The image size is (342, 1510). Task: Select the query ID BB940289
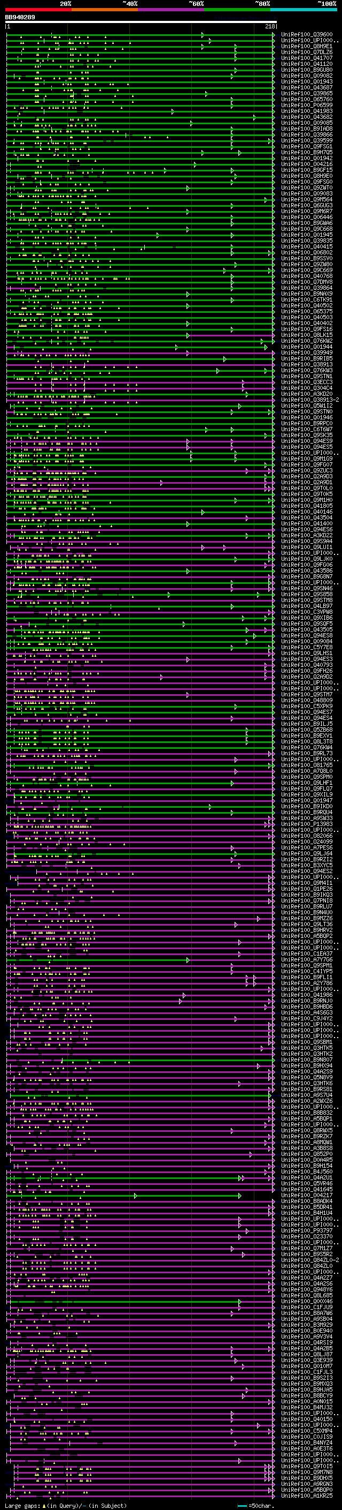point(20,18)
